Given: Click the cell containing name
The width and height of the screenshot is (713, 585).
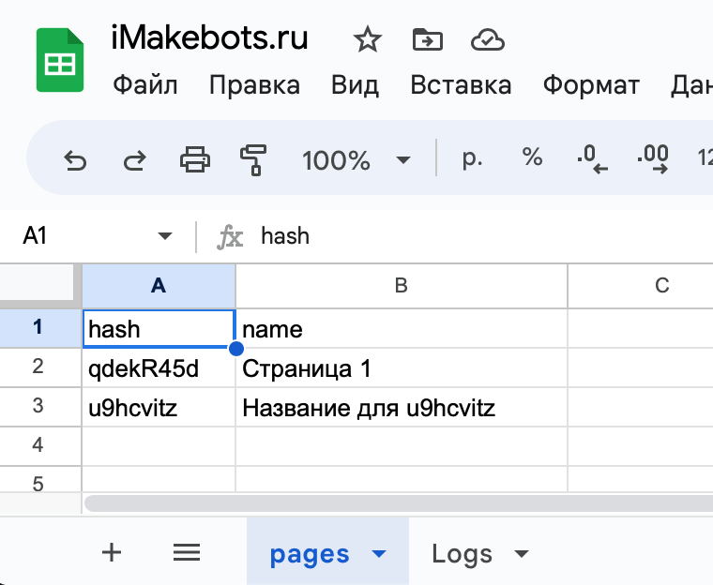Looking at the screenshot, I should pos(402,329).
